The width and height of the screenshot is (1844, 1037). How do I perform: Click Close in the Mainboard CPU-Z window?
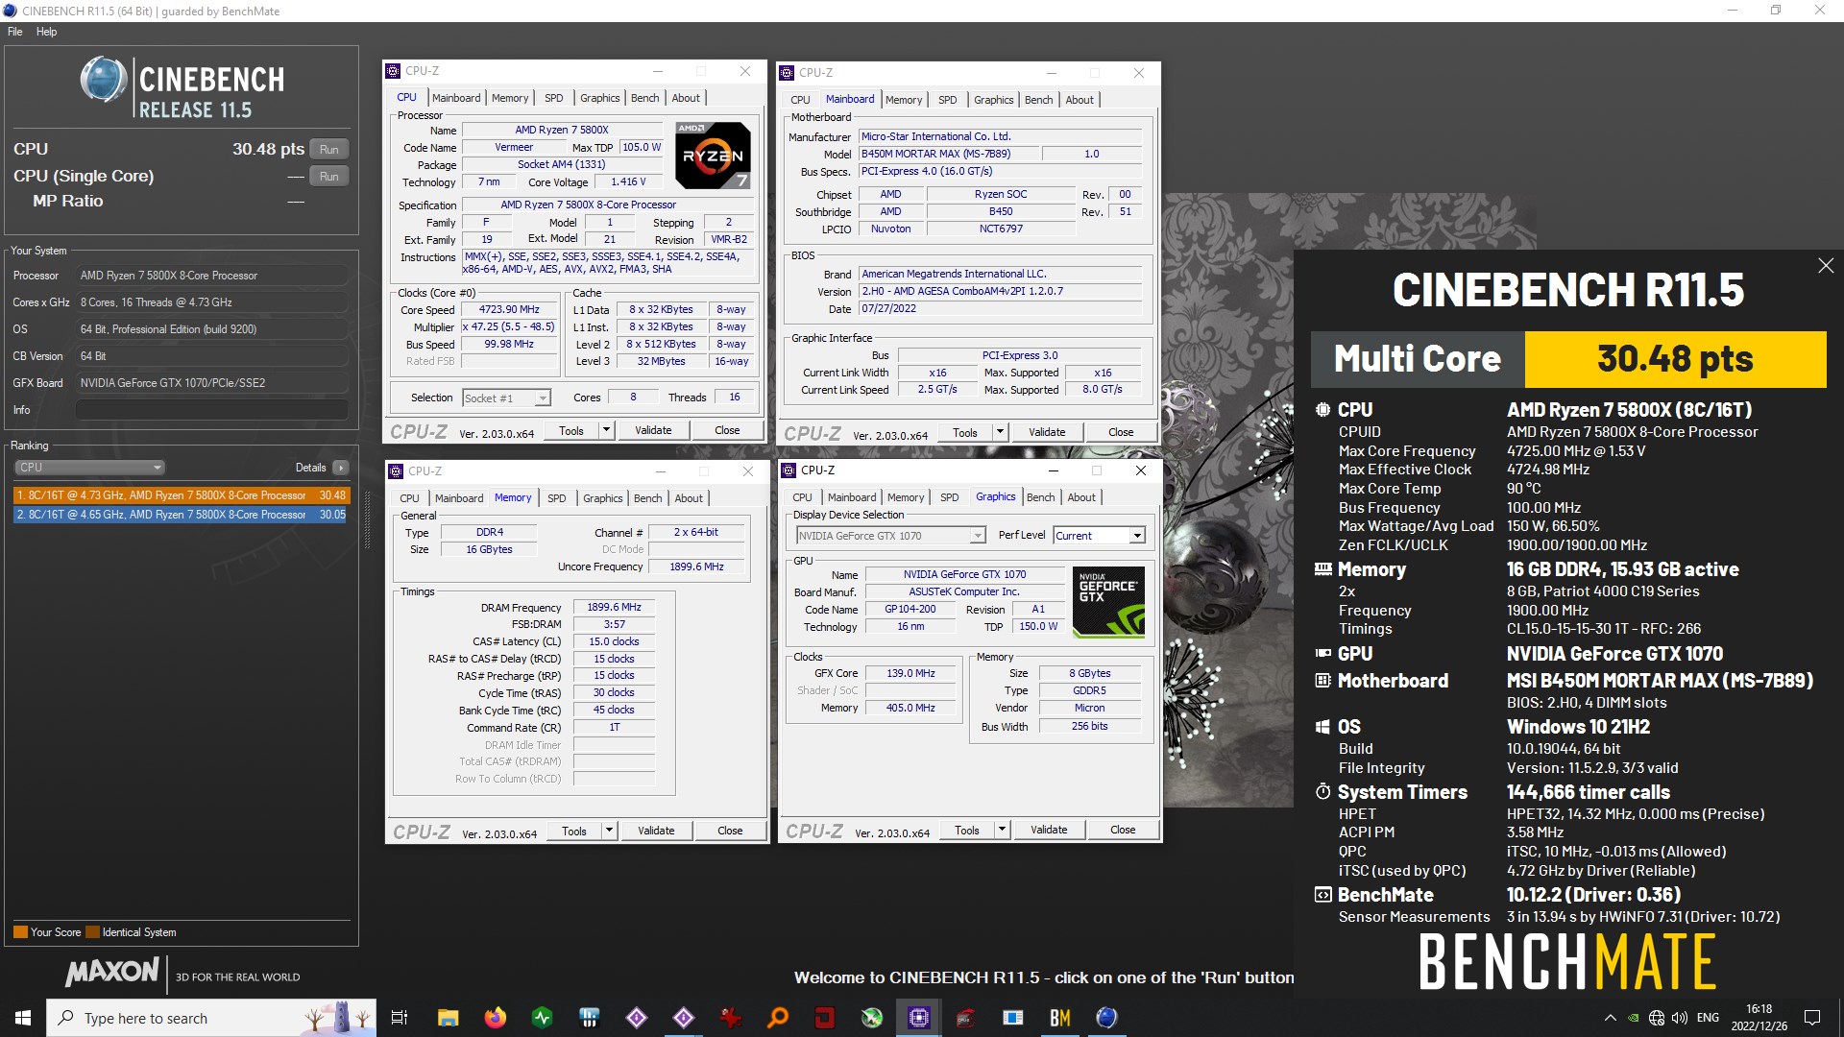tap(1121, 432)
